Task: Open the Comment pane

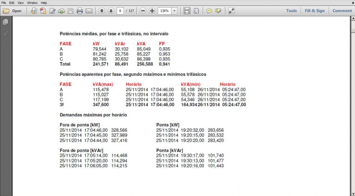Action: click(x=342, y=10)
